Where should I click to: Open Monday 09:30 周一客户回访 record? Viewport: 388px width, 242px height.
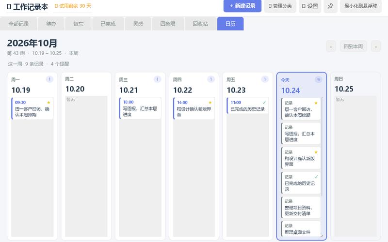[32, 108]
